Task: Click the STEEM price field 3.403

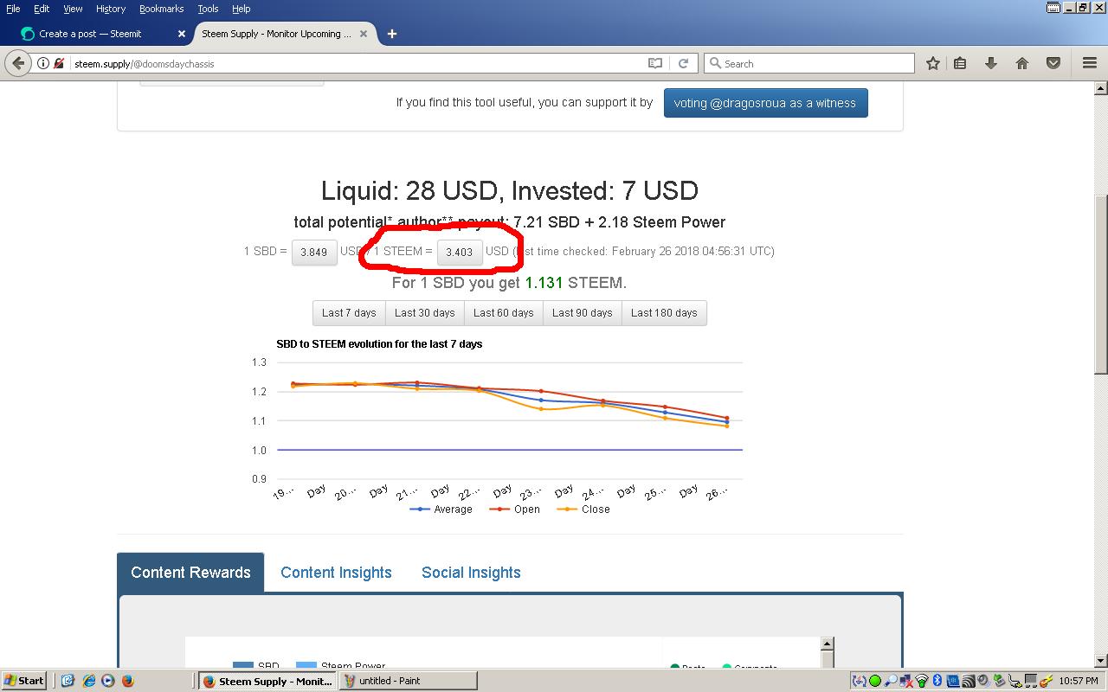Action: [459, 252]
